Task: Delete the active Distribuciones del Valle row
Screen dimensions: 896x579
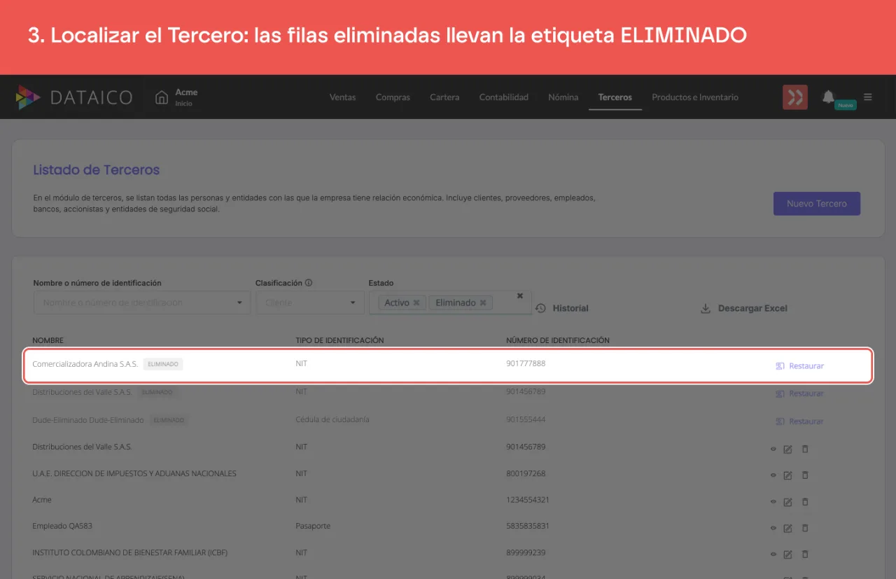Action: point(805,448)
